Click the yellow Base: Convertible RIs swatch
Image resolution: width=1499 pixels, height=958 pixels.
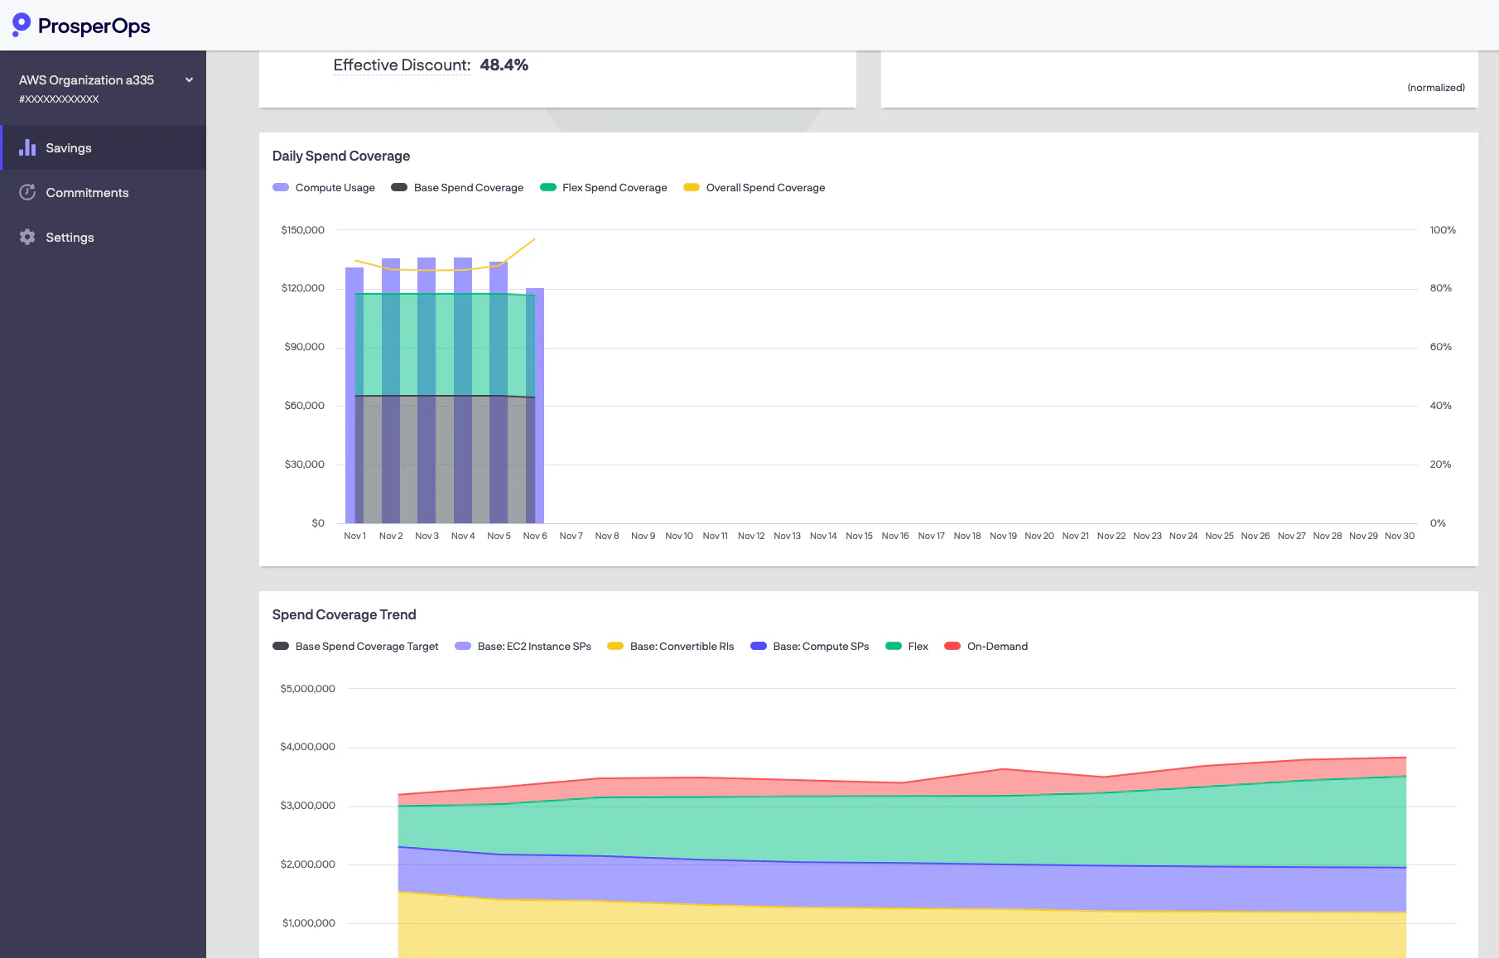615,647
